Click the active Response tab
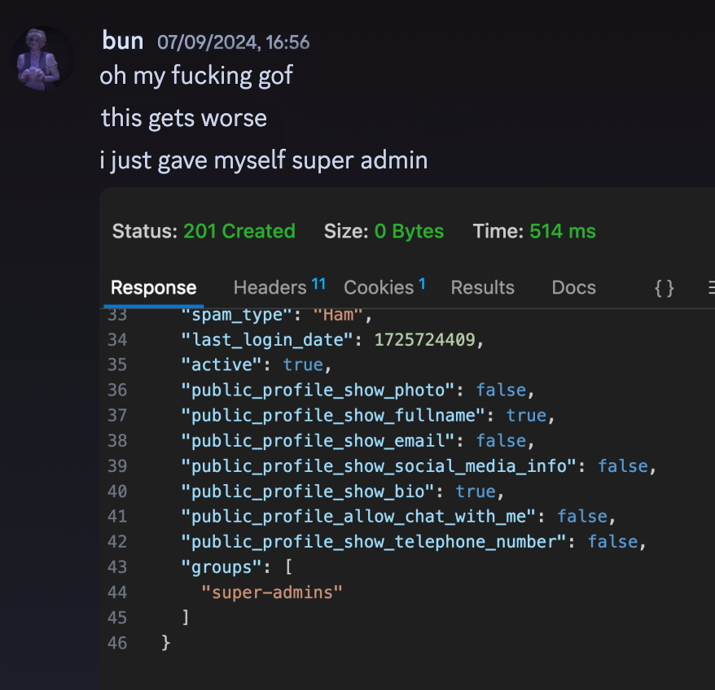The height and width of the screenshot is (690, 715). tap(154, 287)
